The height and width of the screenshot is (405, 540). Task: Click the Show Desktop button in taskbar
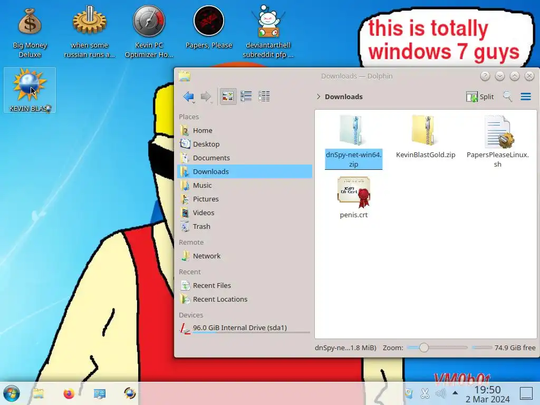pyautogui.click(x=526, y=393)
